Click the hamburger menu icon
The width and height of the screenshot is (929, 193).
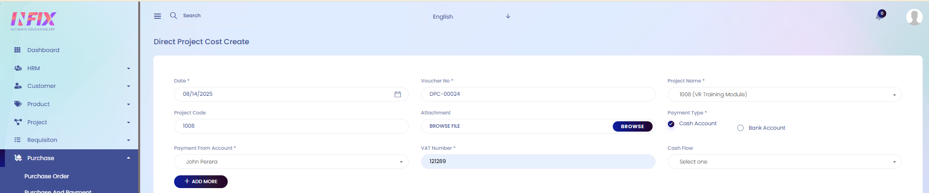pos(157,16)
